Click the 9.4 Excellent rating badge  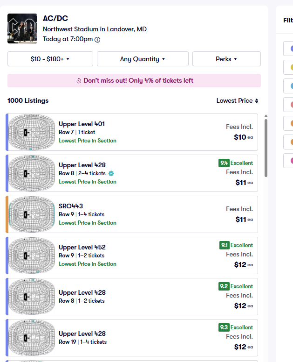(236, 163)
